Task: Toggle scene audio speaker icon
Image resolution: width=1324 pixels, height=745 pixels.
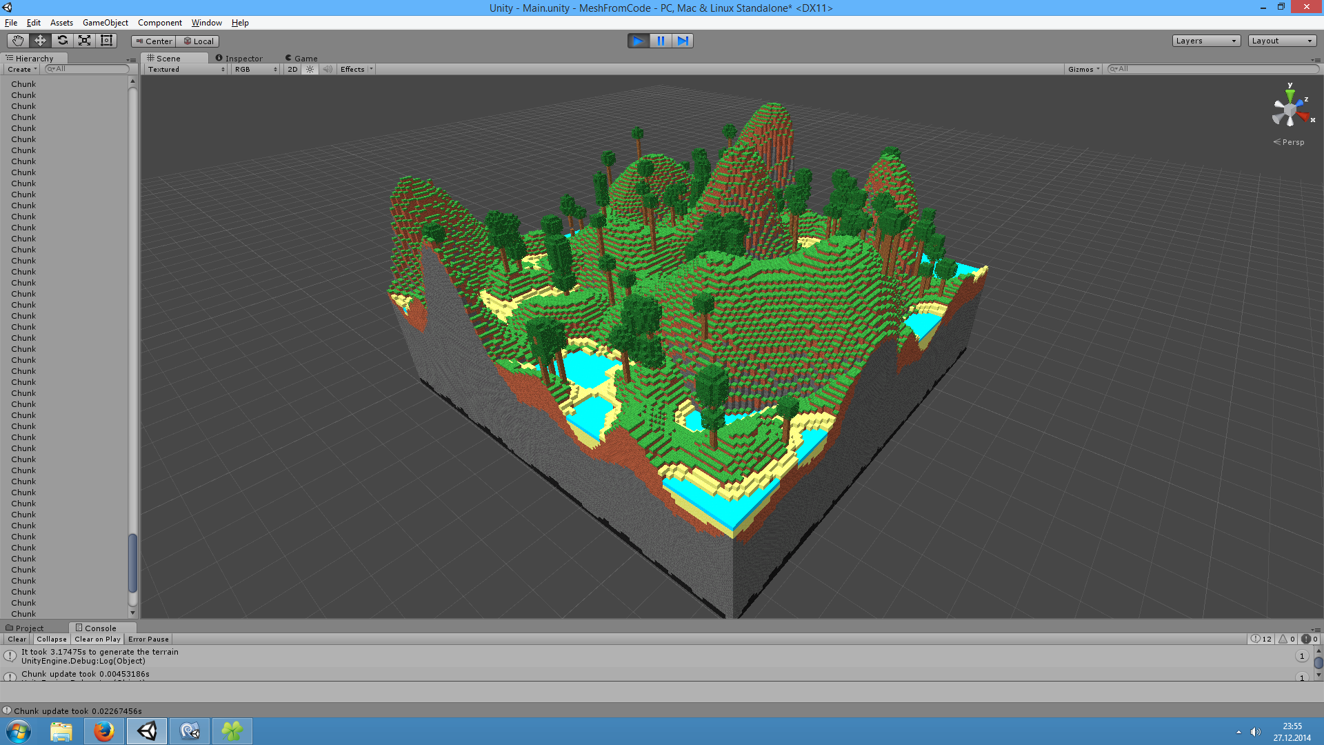Action: (x=328, y=69)
